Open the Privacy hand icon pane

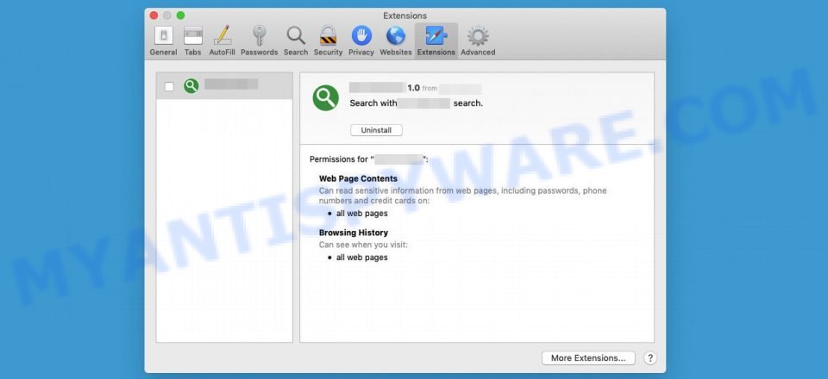[x=361, y=41]
